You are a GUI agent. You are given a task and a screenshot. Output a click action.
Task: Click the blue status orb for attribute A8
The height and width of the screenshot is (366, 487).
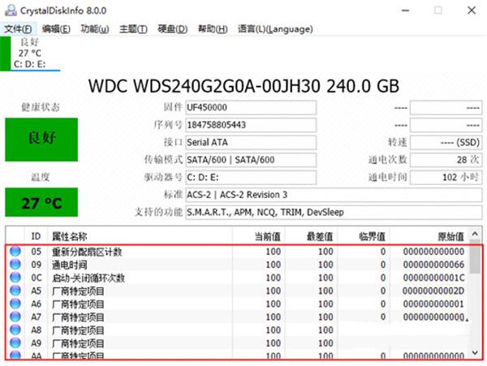click(x=15, y=329)
